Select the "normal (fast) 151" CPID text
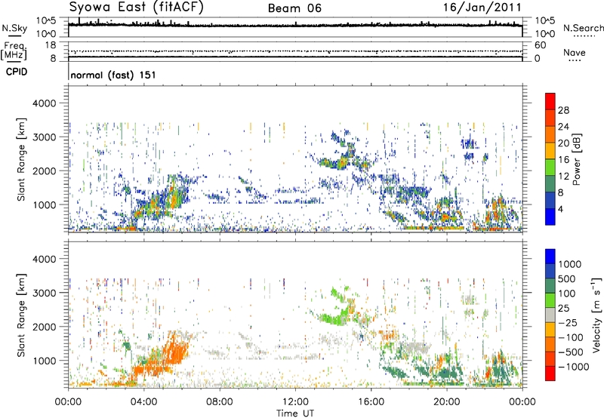 113,75
